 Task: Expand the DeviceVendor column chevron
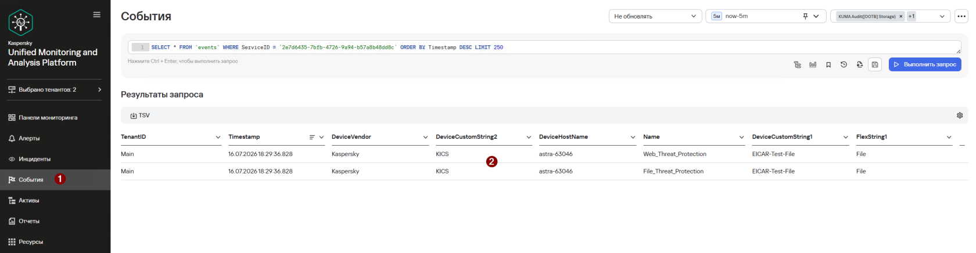(x=425, y=137)
